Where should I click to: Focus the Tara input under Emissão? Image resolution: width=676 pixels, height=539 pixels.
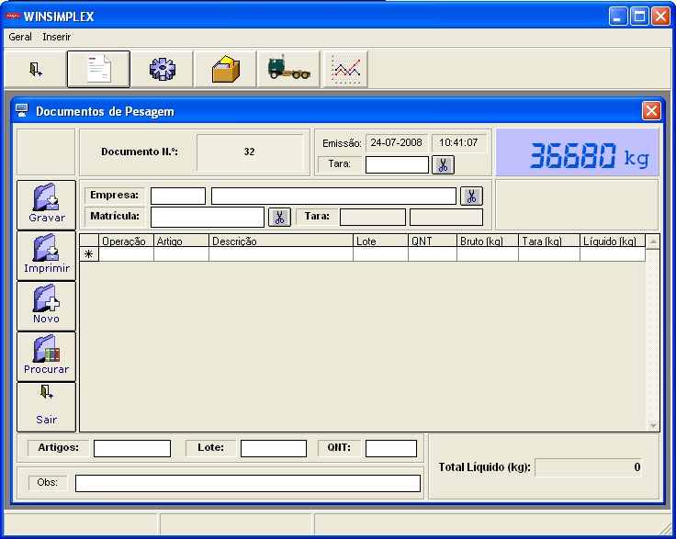[397, 164]
